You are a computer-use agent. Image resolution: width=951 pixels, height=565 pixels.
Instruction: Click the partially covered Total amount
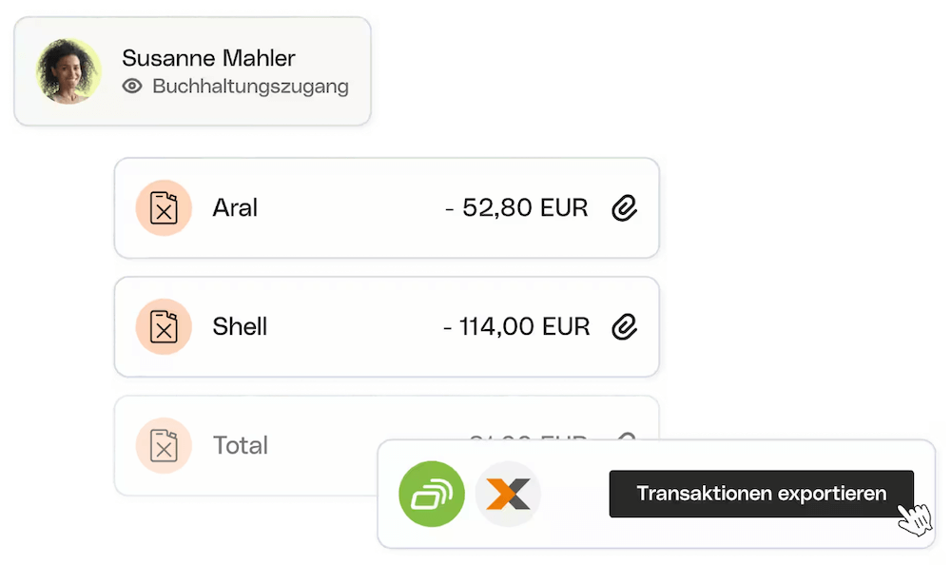coord(528,437)
